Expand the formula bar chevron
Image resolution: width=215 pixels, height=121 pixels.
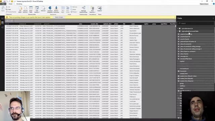coord(174,21)
